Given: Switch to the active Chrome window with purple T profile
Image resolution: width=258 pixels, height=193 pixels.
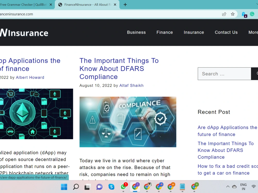Looking at the screenshot, I should tap(135, 186).
